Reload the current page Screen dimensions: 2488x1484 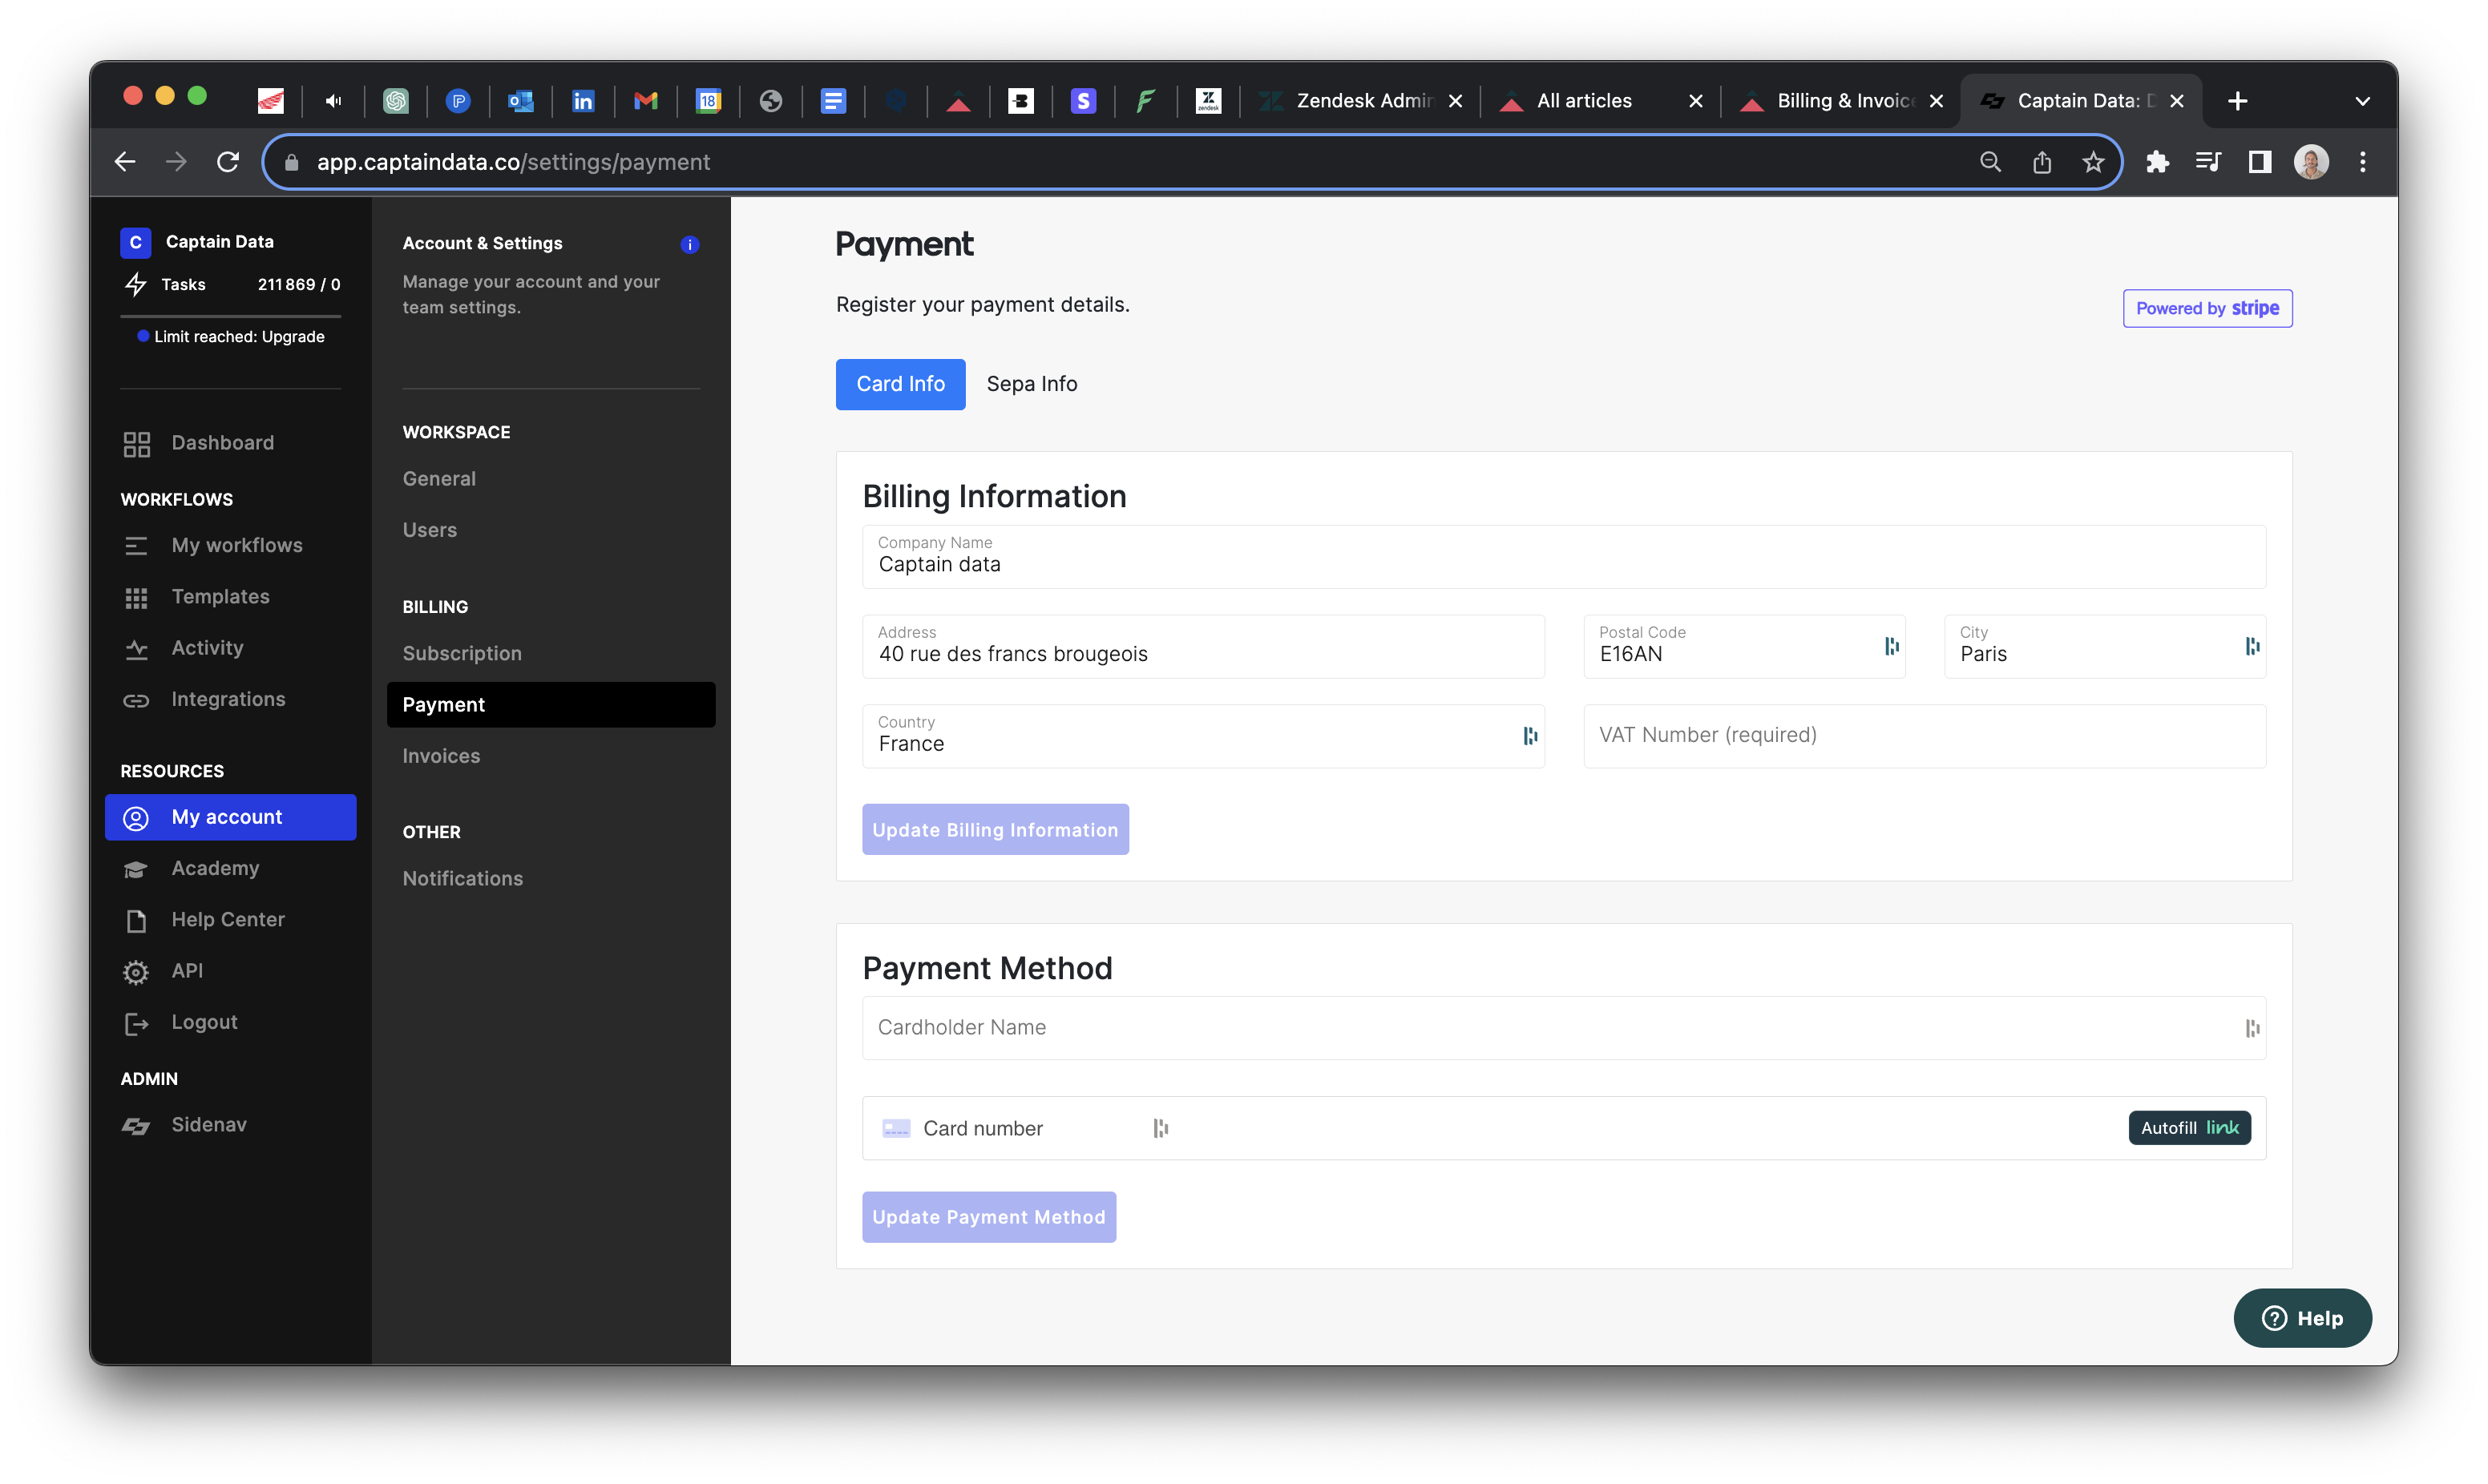(228, 162)
